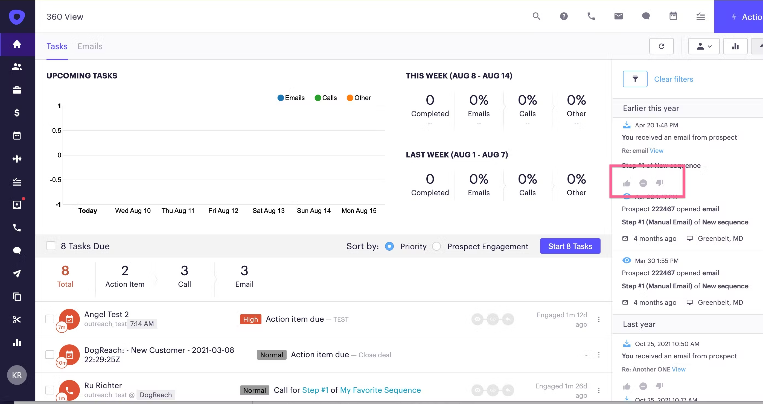Open the activity filter funnel button
763x404 pixels.
635,79
